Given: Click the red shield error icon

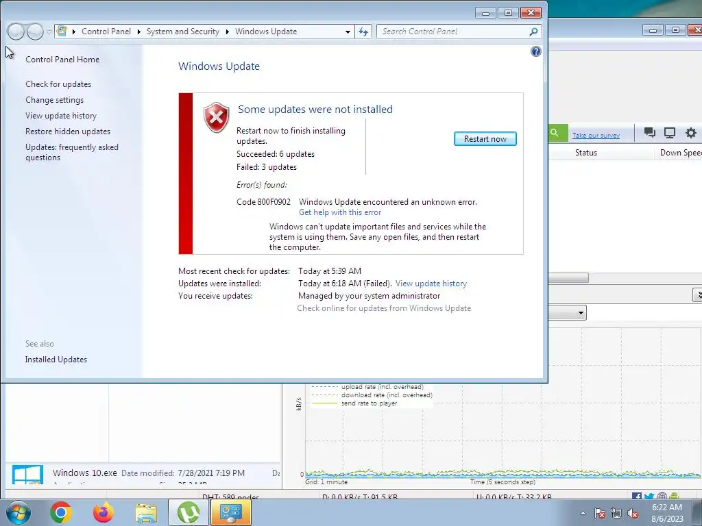Looking at the screenshot, I should click(216, 117).
